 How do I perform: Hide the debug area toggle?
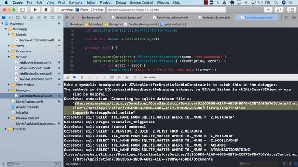click(x=67, y=77)
